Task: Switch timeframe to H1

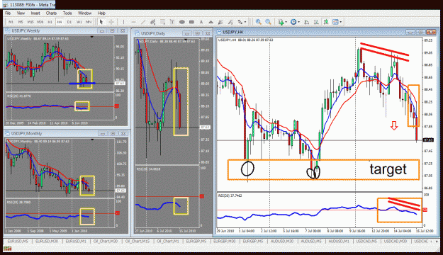Action: (x=50, y=22)
